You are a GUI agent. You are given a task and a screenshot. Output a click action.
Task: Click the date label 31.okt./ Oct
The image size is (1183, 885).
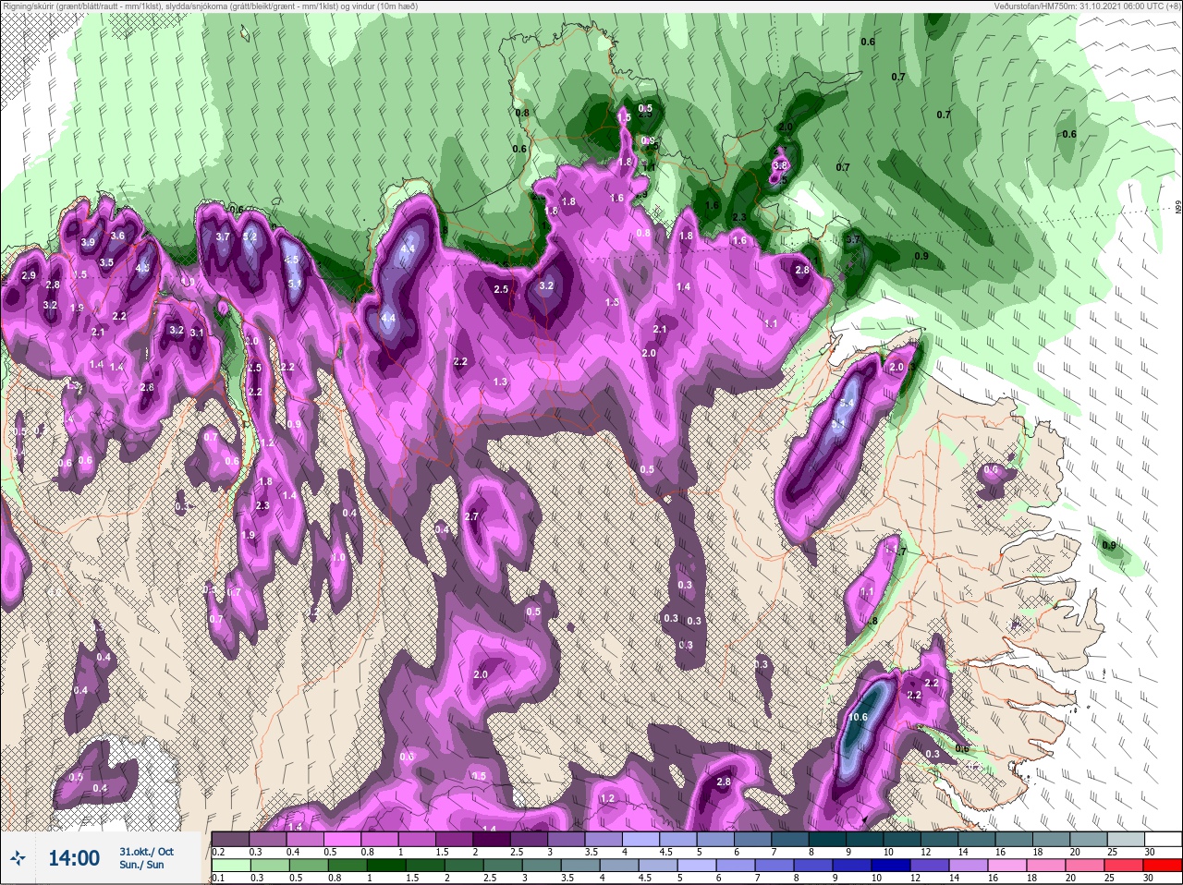coord(145,851)
